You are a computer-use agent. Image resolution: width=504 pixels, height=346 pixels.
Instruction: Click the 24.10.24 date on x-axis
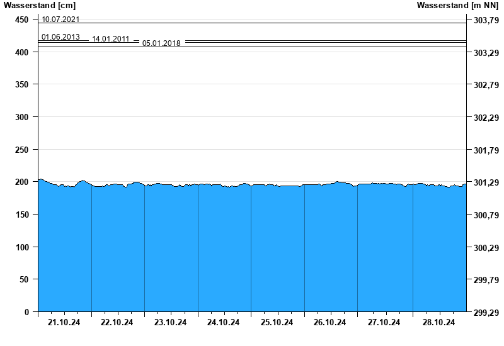coord(224,323)
